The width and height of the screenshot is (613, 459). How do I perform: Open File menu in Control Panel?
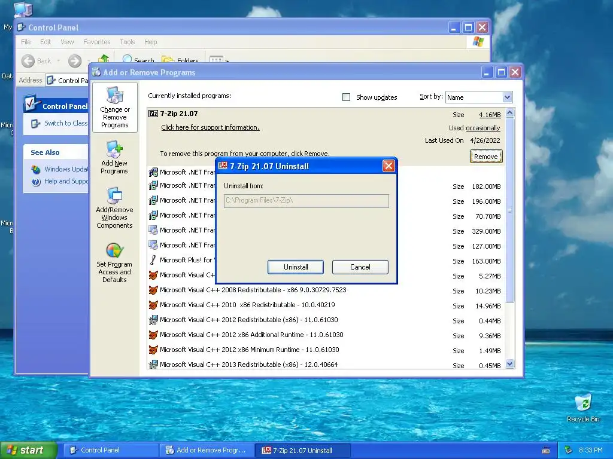click(x=26, y=42)
